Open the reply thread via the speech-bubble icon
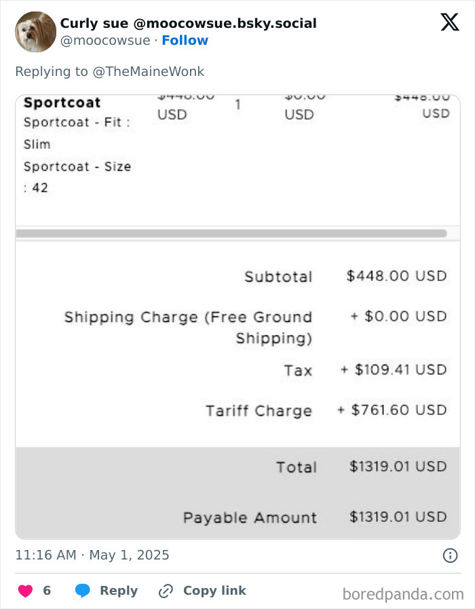This screenshot has height=609, width=475. pyautogui.click(x=83, y=591)
